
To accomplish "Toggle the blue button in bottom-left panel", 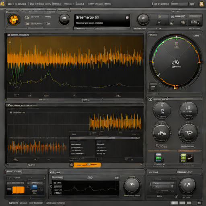I will pos(34,187).
